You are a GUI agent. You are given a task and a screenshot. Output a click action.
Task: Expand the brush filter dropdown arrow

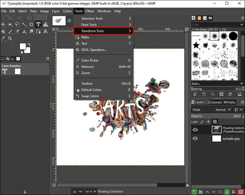pos(242,25)
